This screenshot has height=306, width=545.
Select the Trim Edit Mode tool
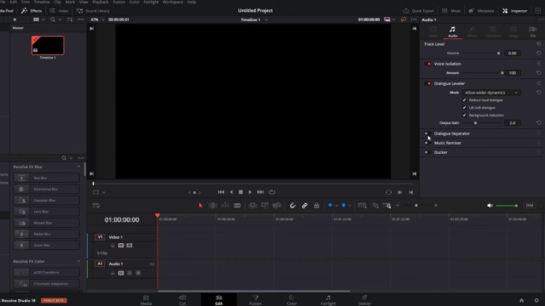[x=213, y=206]
